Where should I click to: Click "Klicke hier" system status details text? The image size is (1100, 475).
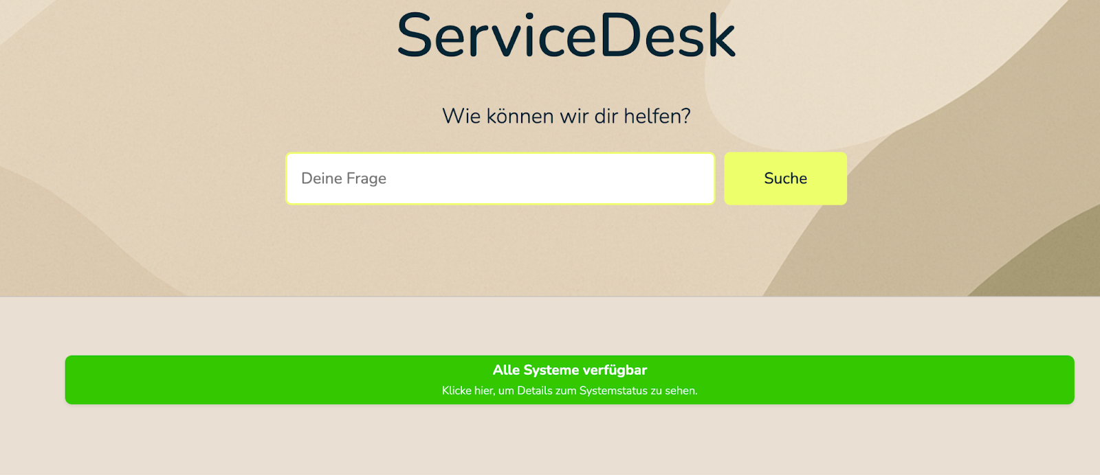pyautogui.click(x=467, y=391)
